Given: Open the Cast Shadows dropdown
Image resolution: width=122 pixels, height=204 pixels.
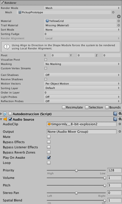Looking at the screenshot, I should (x=82, y=75).
